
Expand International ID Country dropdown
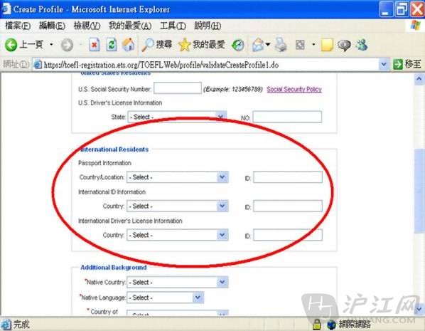pyautogui.click(x=178, y=206)
